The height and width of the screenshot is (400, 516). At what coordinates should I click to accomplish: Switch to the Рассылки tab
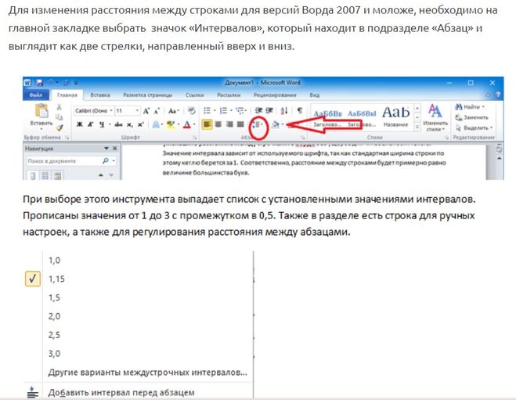click(x=229, y=95)
